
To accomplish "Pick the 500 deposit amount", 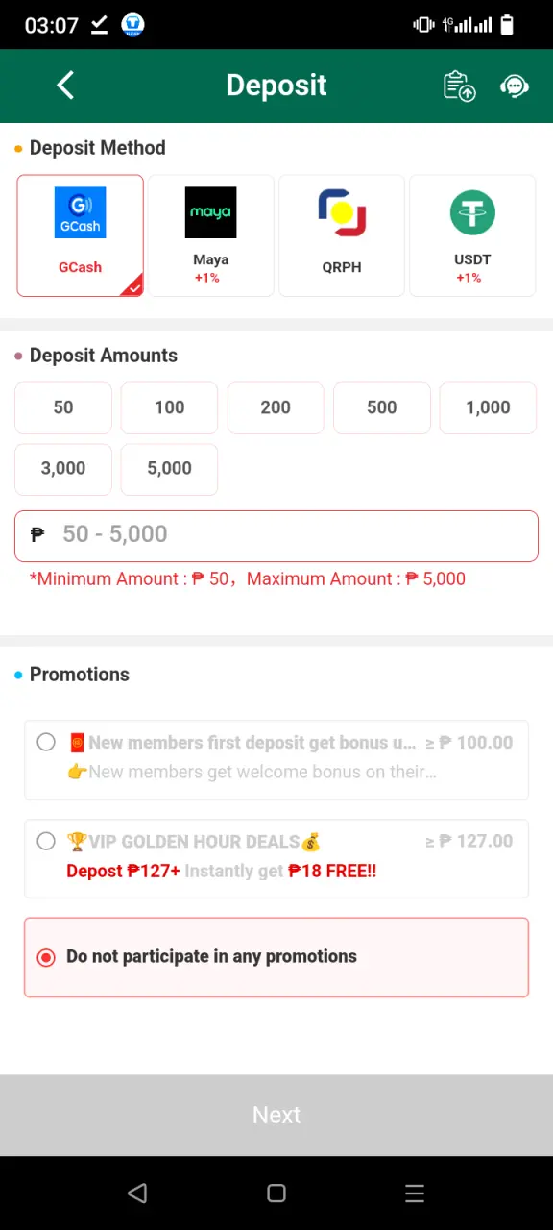I will click(381, 407).
